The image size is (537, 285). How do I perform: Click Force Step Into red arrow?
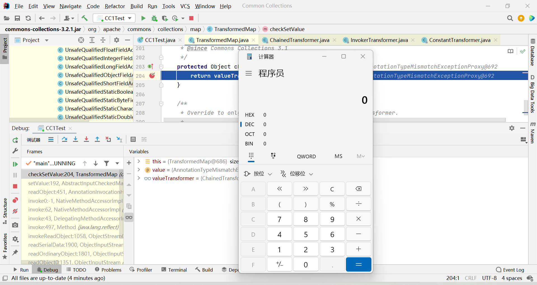86,139
